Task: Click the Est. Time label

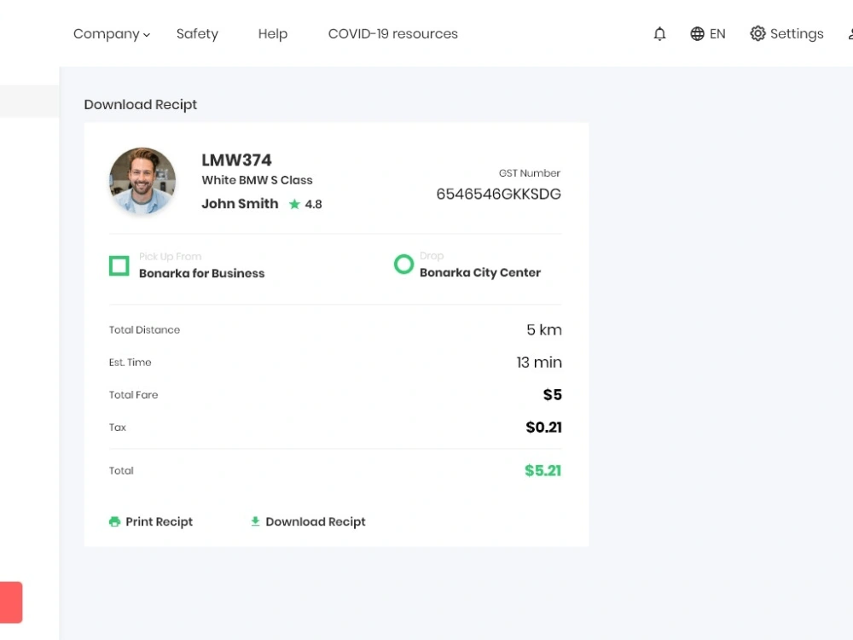Action: (130, 363)
